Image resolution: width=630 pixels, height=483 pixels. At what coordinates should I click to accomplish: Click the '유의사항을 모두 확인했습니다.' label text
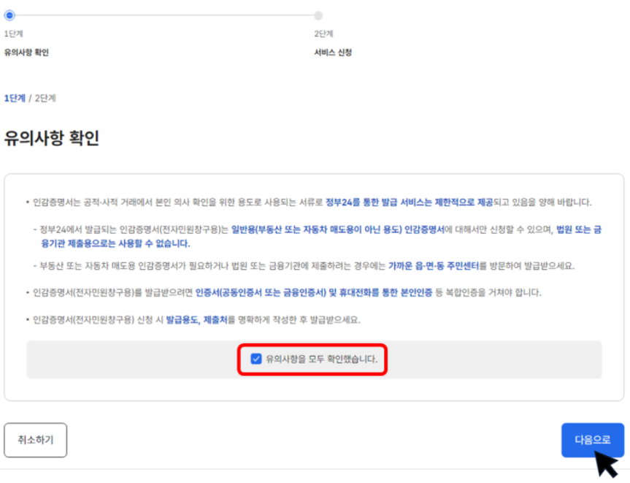(321, 359)
